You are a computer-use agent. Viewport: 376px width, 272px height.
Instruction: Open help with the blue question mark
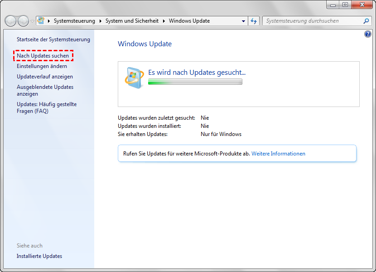click(367, 34)
